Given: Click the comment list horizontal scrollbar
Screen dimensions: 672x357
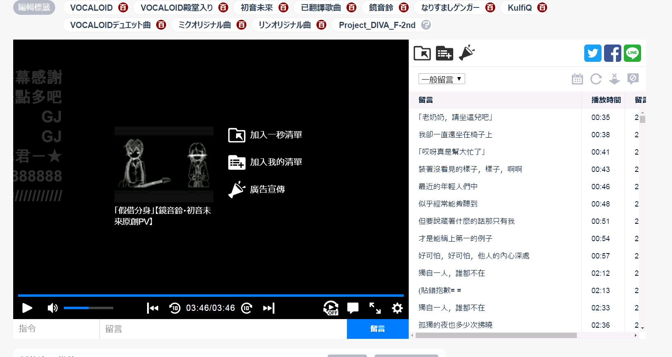Looking at the screenshot, I should [496, 336].
